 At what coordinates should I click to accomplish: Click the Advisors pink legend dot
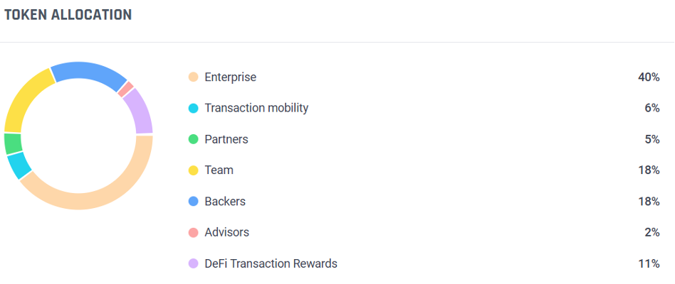pos(193,232)
